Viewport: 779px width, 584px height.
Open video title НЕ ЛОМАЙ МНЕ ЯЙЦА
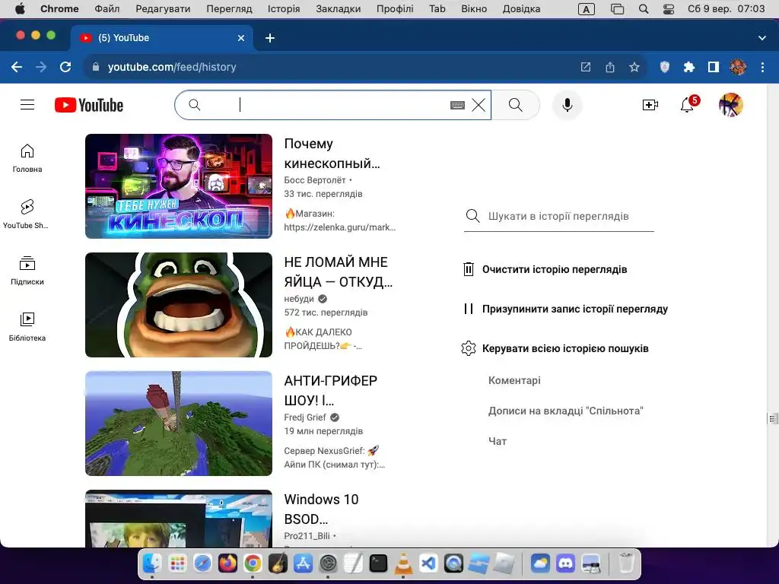pyautogui.click(x=338, y=271)
